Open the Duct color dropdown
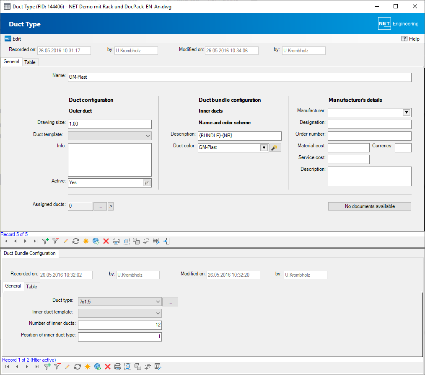Viewport: 425px width, 375px height. 264,147
